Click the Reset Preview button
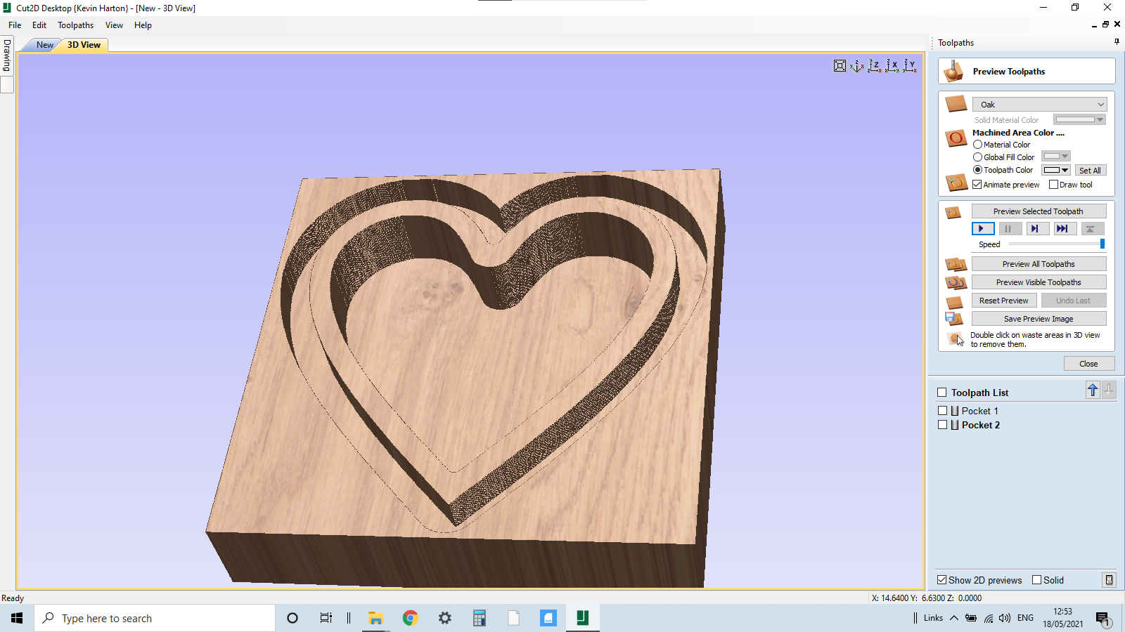Image resolution: width=1125 pixels, height=632 pixels. tap(1003, 301)
